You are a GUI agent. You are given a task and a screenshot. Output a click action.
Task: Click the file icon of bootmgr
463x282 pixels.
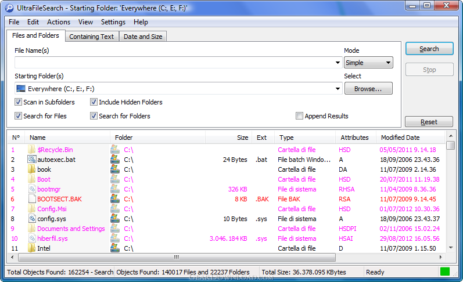31,189
